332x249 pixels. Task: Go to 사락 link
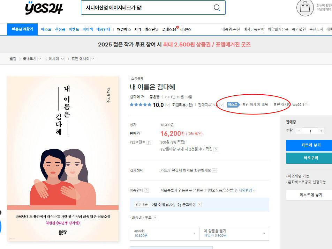(x=138, y=29)
